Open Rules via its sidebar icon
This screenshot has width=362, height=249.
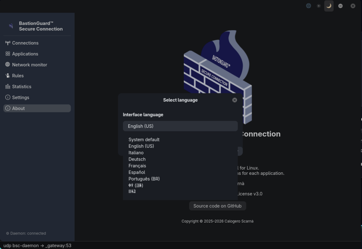coord(8,76)
